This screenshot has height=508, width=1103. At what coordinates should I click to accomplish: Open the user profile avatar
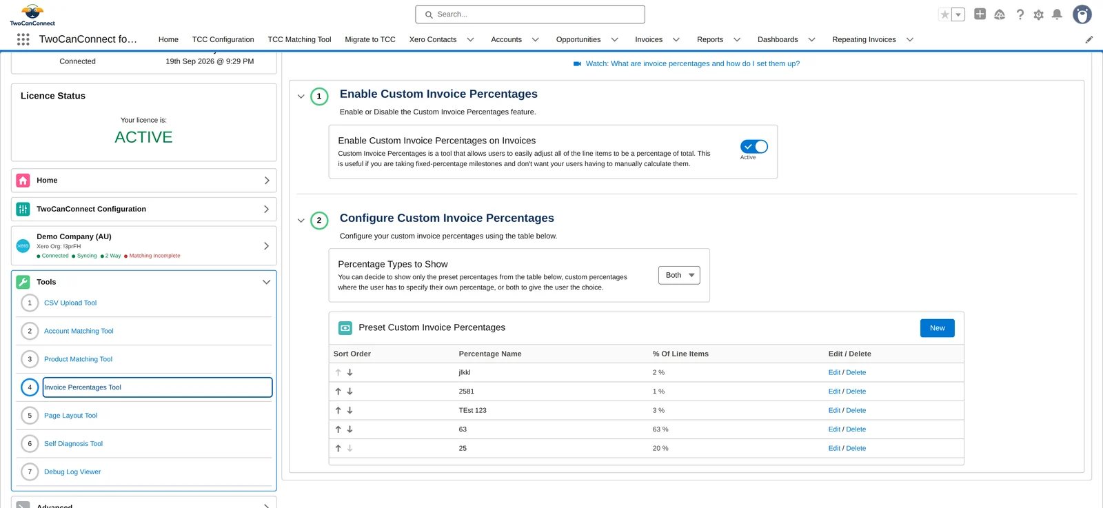(x=1082, y=14)
